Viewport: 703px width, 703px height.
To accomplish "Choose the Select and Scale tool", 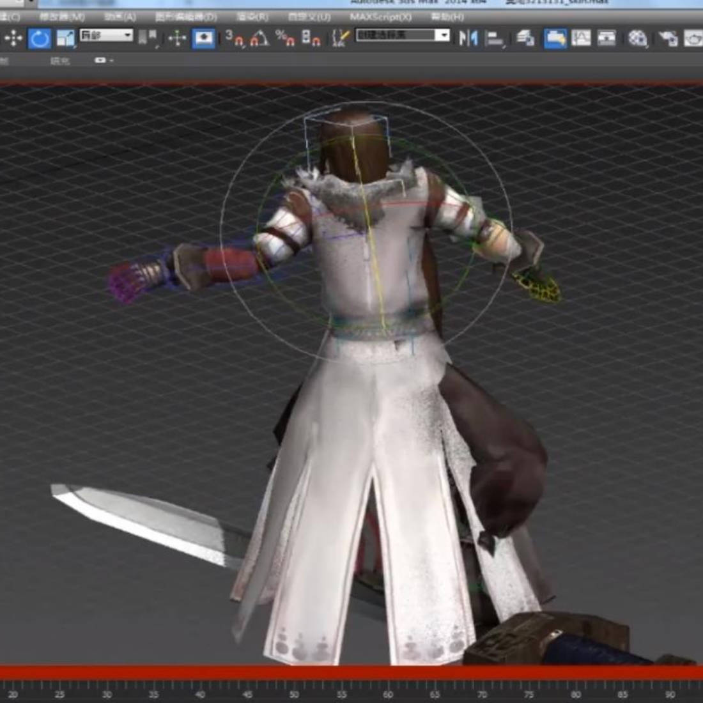I will [65, 38].
